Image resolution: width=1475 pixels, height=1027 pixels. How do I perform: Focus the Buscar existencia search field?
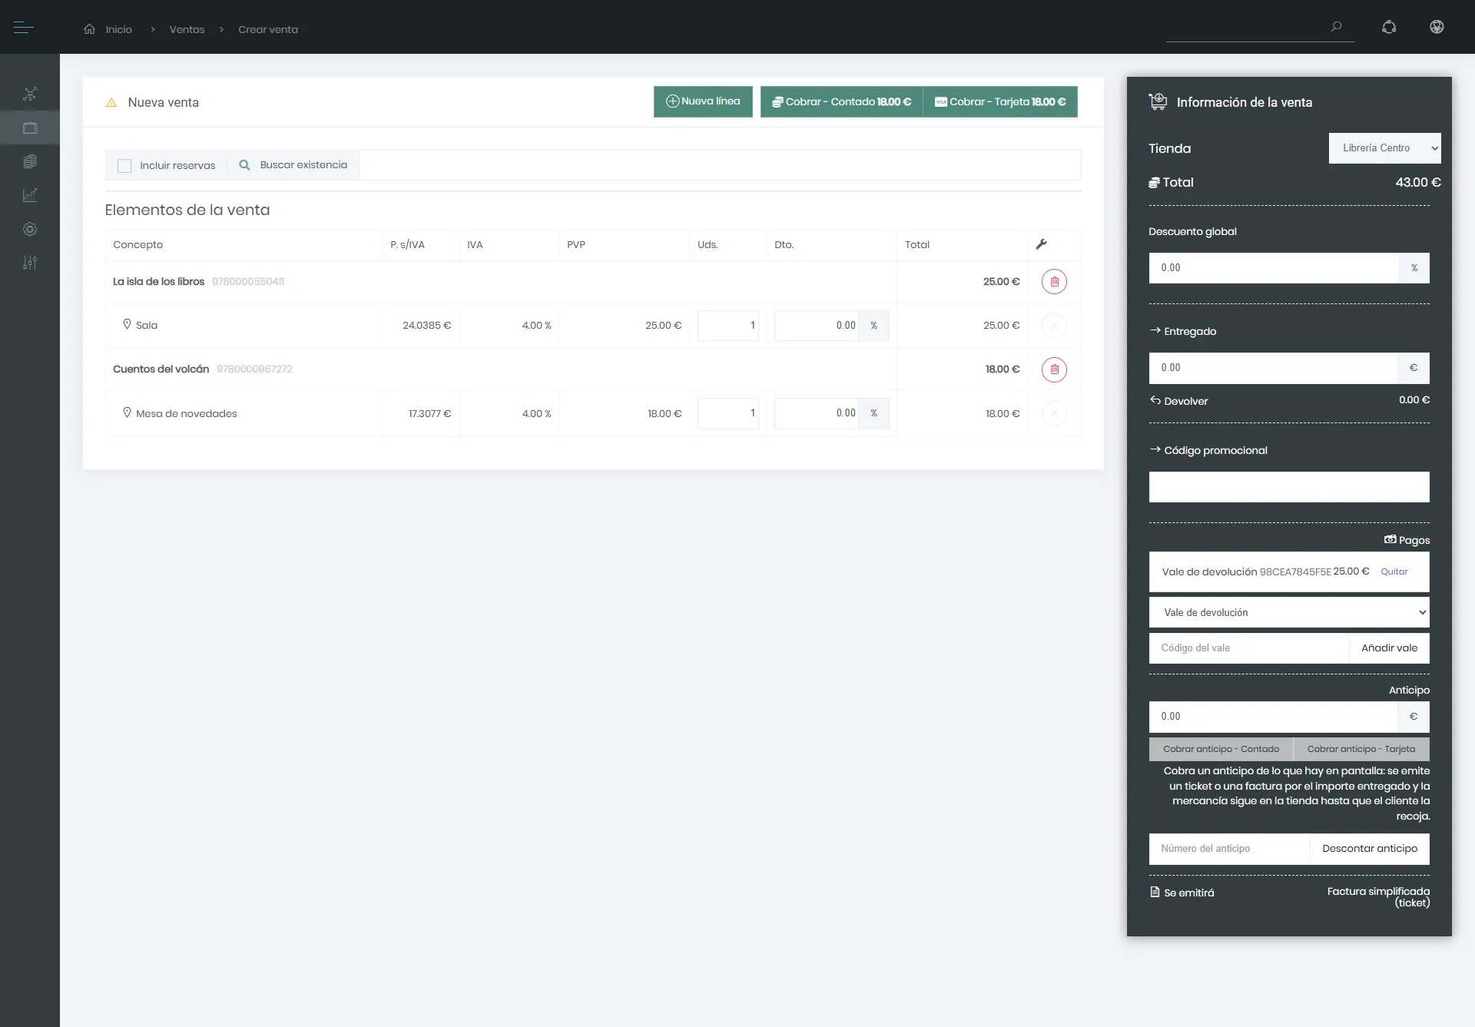[x=720, y=165]
